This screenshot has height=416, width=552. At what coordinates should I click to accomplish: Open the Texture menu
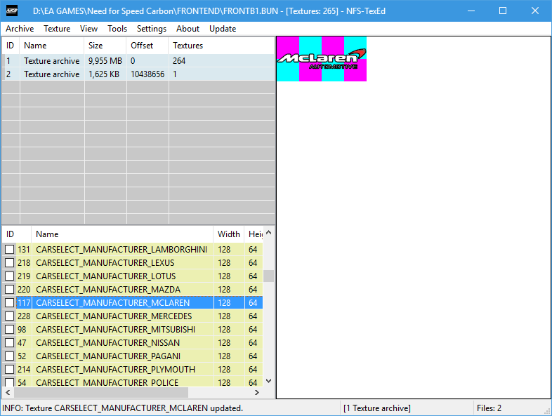click(57, 29)
